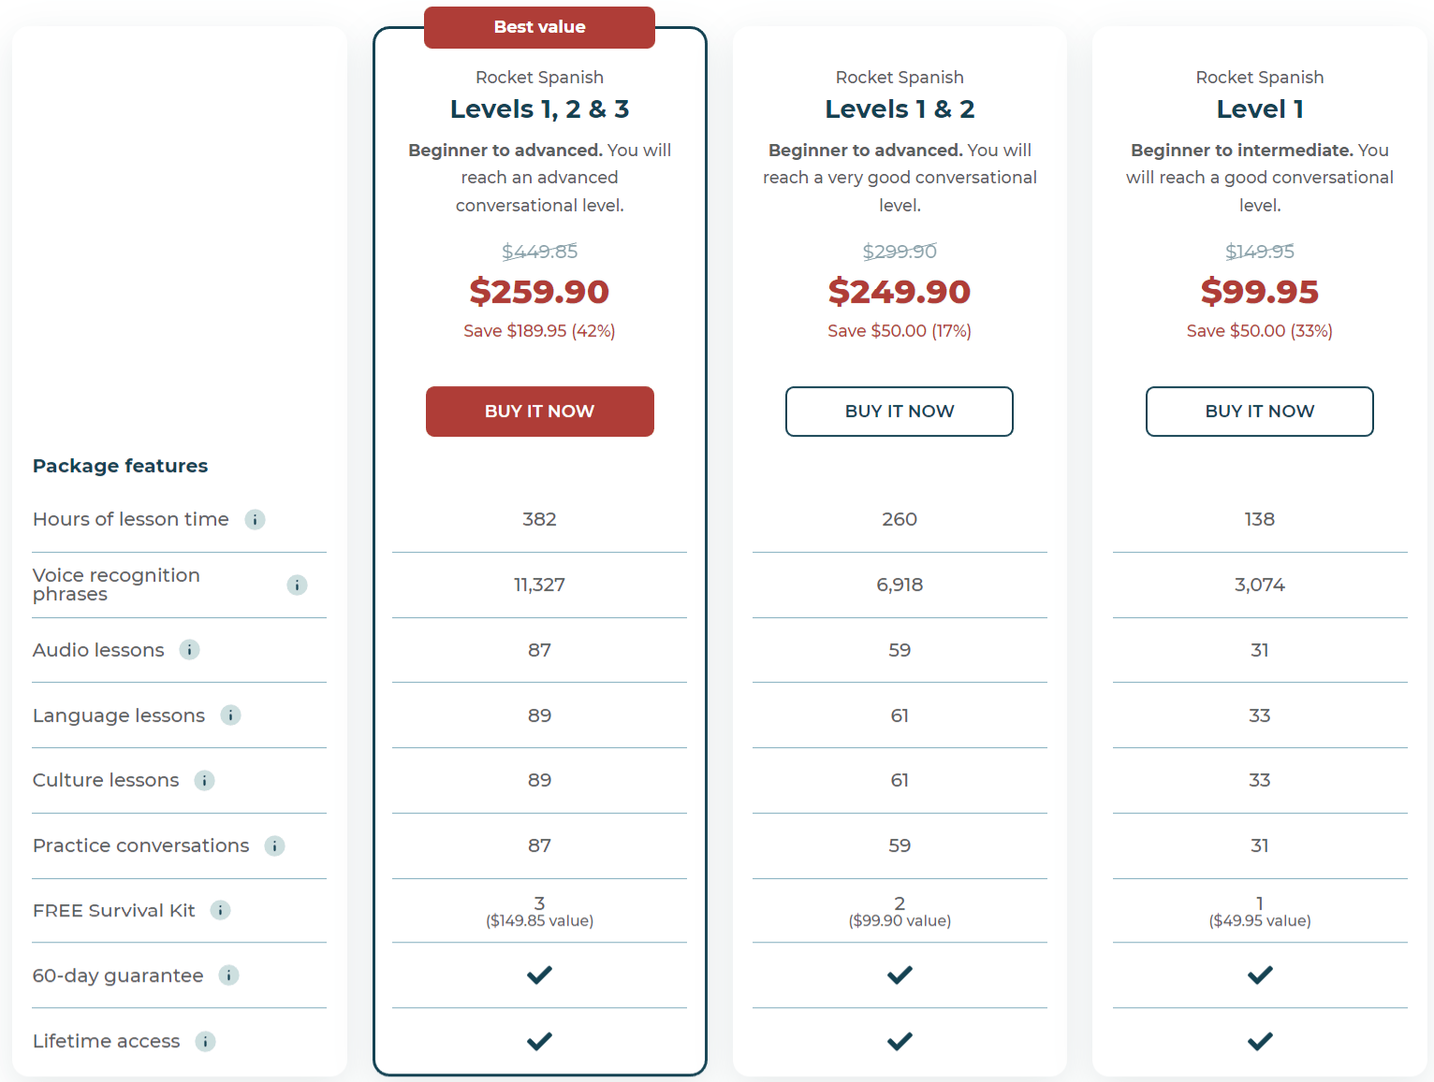Click the 60-day guarantee checkmark under Levels 1 & 2
This screenshot has height=1082, width=1434.
(899, 975)
